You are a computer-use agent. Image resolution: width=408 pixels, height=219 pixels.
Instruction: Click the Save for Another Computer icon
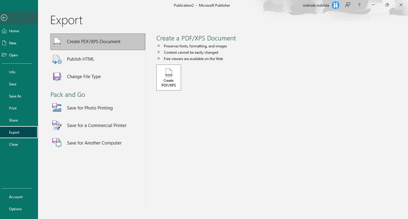[57, 143]
